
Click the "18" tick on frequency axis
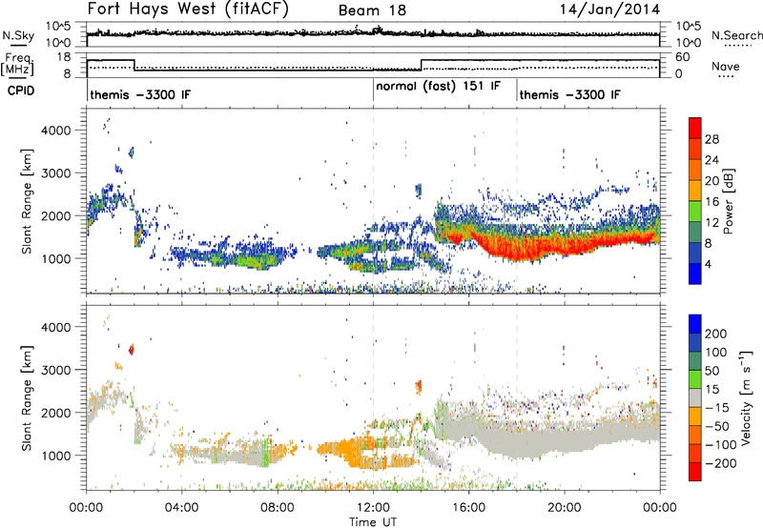[x=64, y=57]
